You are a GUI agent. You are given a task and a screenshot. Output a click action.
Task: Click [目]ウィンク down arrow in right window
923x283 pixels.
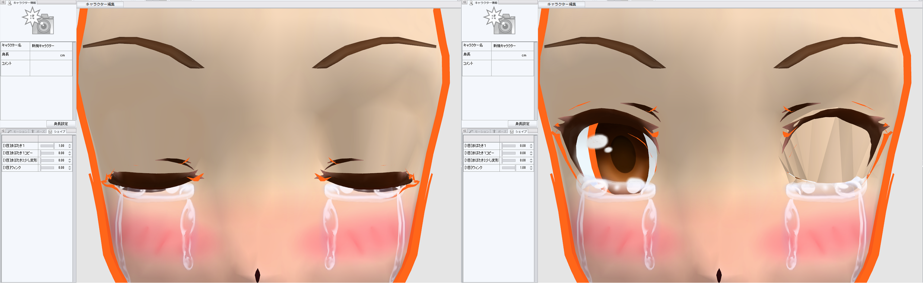531,169
